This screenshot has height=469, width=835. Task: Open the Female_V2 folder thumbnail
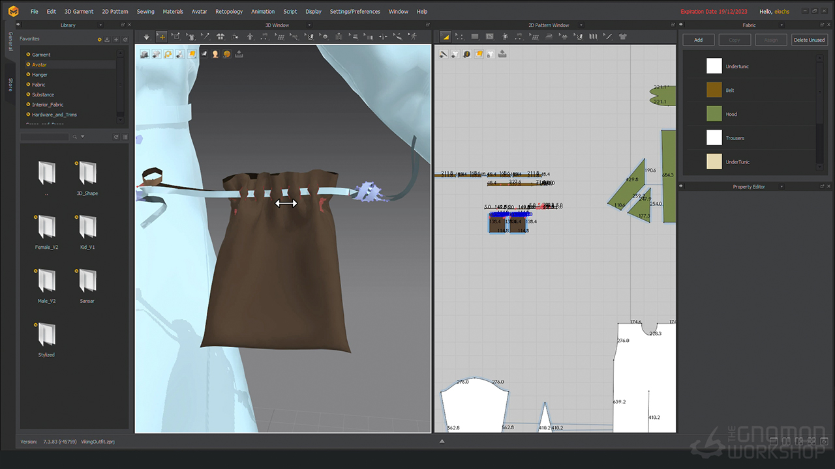[47, 227]
